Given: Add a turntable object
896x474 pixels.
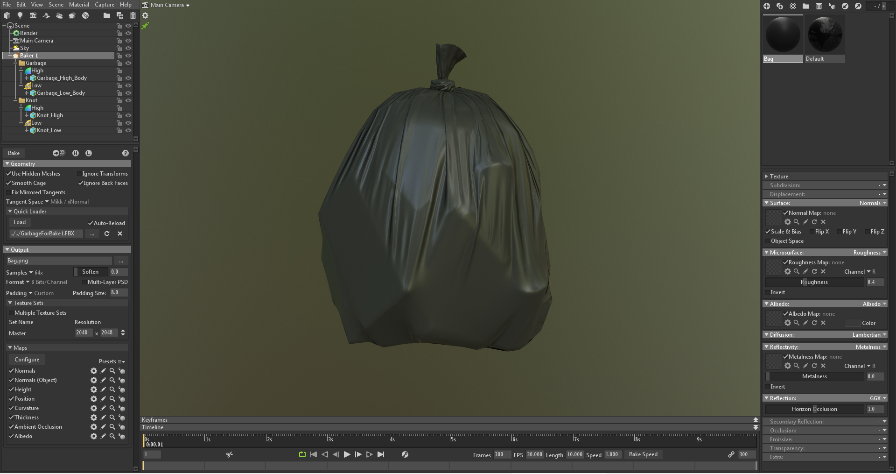Looking at the screenshot, I should (x=85, y=15).
